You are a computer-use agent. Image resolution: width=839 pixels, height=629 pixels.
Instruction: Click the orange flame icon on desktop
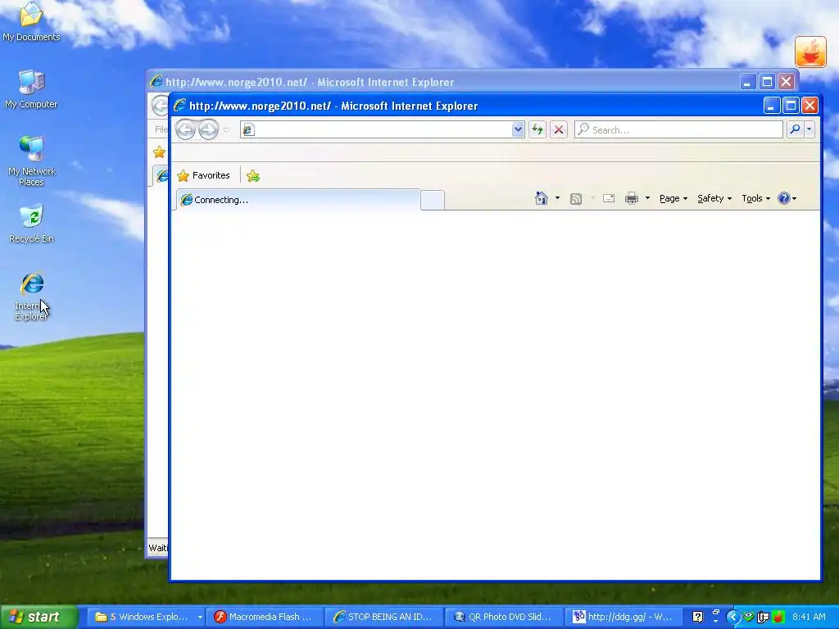pos(810,52)
